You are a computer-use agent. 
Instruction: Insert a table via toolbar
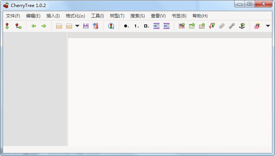click(192, 26)
